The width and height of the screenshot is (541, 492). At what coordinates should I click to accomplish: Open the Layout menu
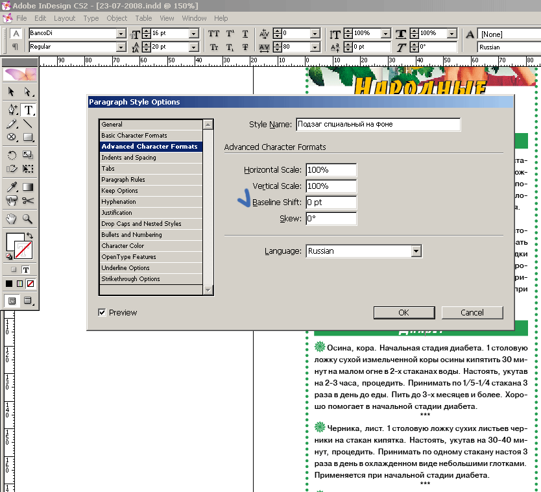pos(64,18)
